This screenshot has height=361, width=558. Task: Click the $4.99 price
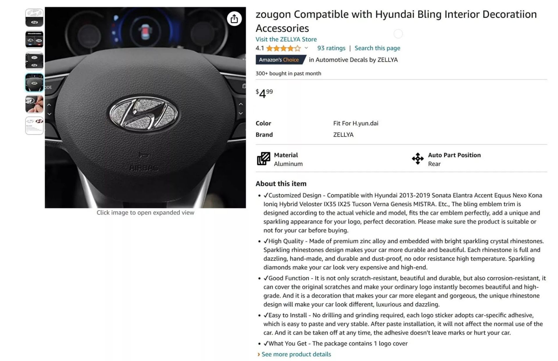pyautogui.click(x=264, y=94)
